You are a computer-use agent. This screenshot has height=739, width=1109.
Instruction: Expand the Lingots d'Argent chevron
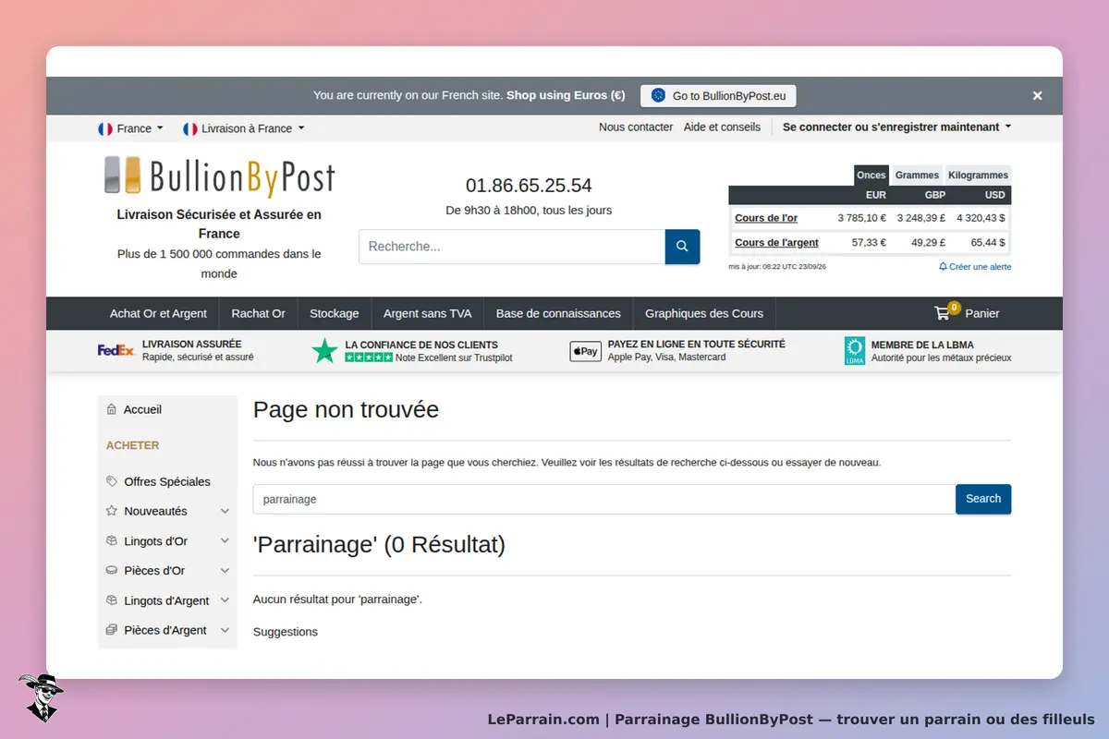(225, 600)
